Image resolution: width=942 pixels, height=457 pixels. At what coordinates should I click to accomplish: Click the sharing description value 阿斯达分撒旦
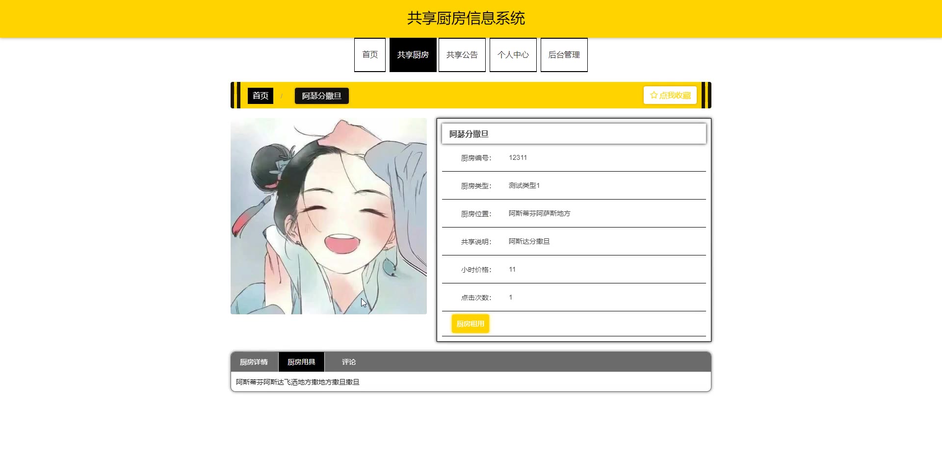tap(529, 241)
